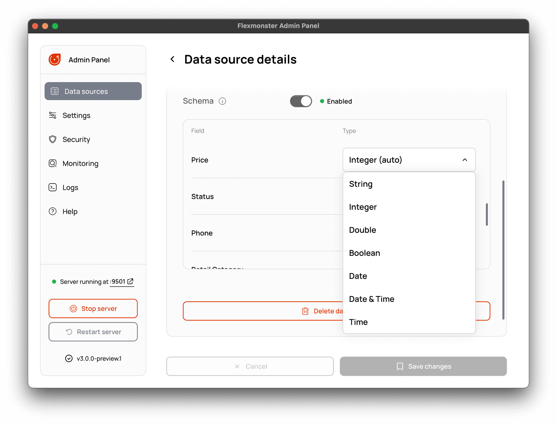
Task: Click the trash icon on Delete button
Action: (x=305, y=311)
